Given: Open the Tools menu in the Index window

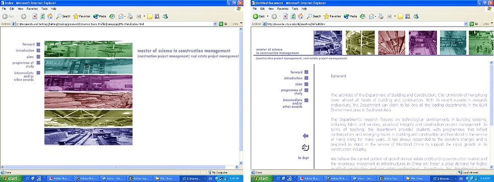Looking at the screenshot, I should (44, 9).
